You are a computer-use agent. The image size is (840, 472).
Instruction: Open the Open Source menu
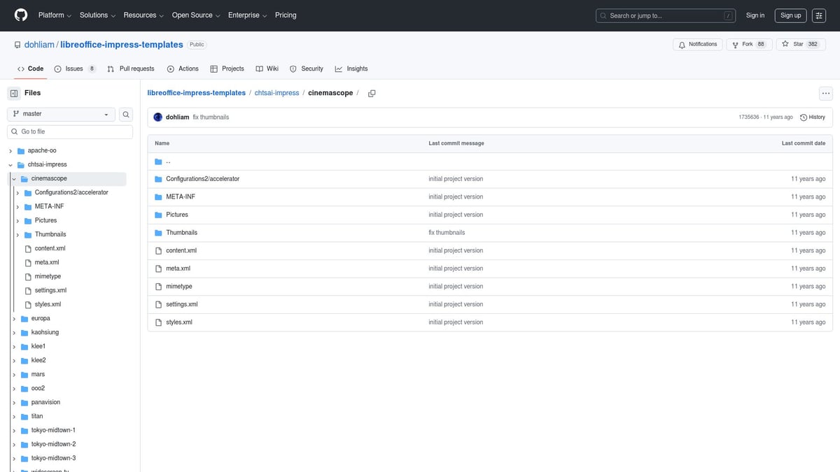pos(196,15)
